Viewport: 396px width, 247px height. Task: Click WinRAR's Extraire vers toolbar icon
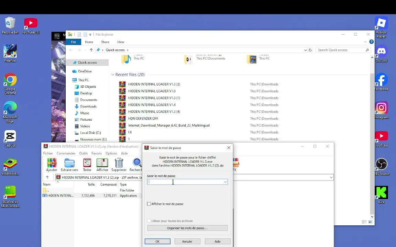69,165
